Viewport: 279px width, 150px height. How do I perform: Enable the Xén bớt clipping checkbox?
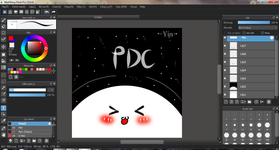point(244,33)
